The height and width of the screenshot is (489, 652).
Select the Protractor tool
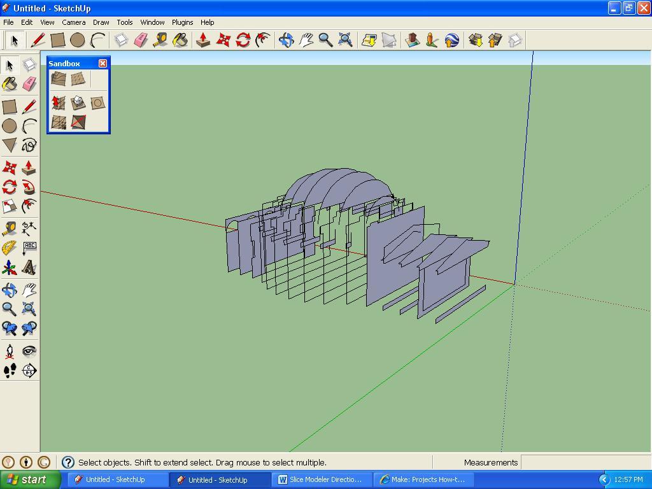(10, 248)
